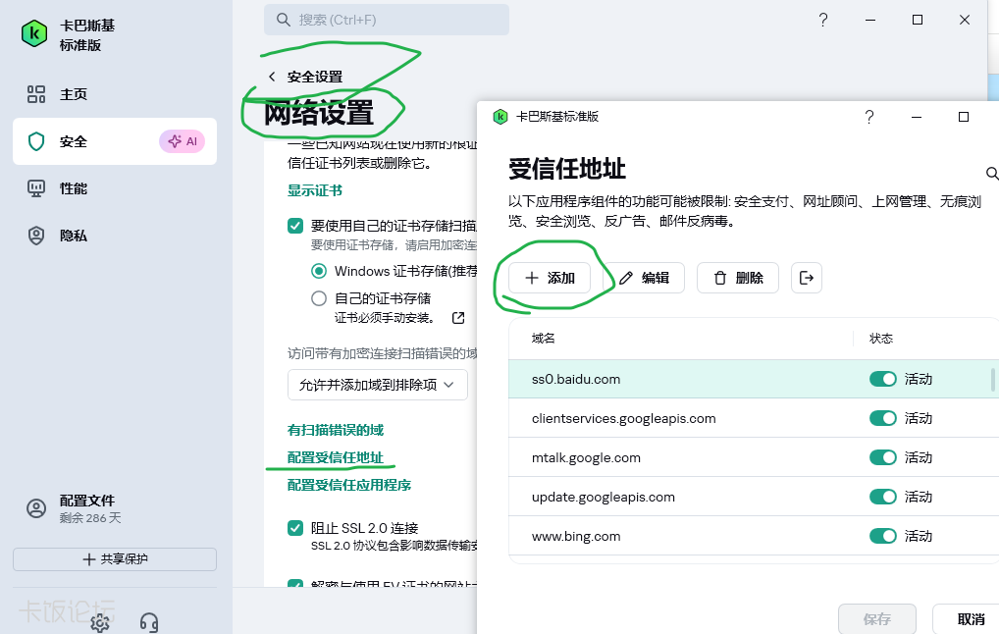Click the 共享保护 button
The width and height of the screenshot is (999, 634).
[115, 559]
